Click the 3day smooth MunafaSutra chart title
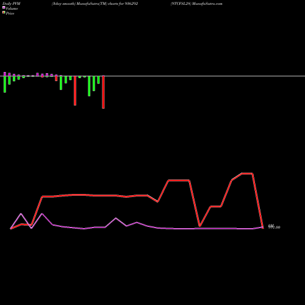The width and height of the screenshot is (305, 305). coord(95,4)
